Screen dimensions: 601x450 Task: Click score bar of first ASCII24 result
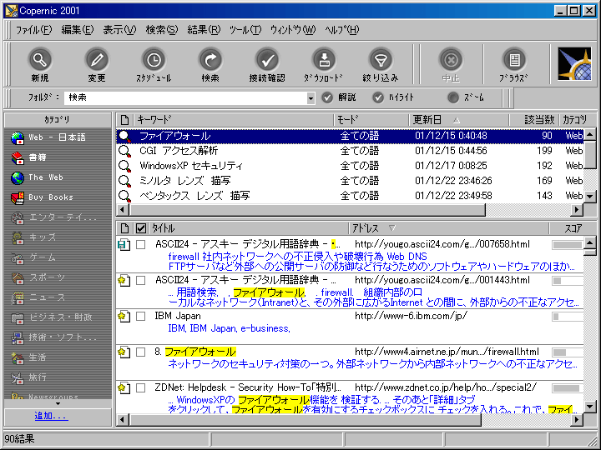[568, 245]
